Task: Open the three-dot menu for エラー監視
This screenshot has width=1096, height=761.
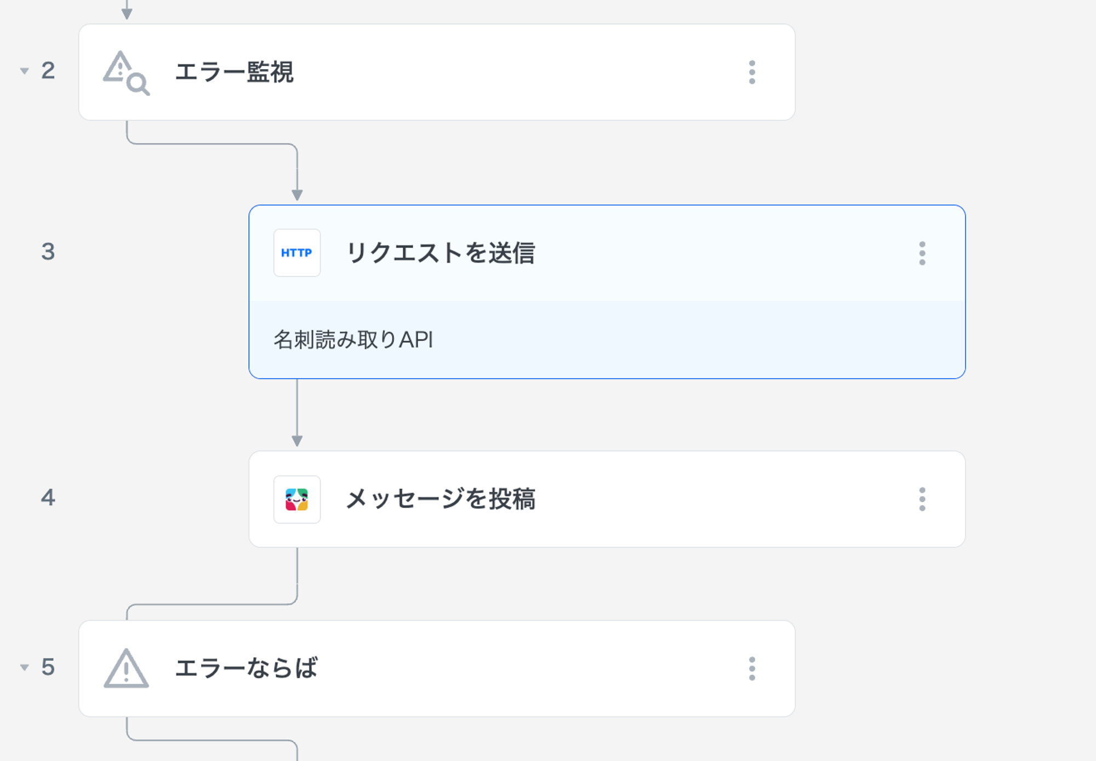Action: (x=752, y=72)
